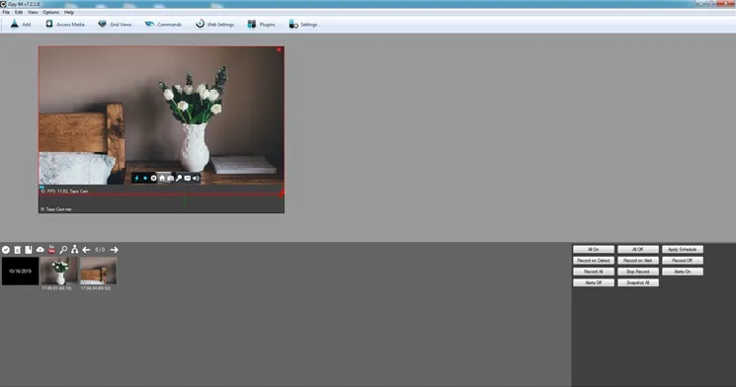Click the All On button
736x387 pixels.
click(x=594, y=250)
